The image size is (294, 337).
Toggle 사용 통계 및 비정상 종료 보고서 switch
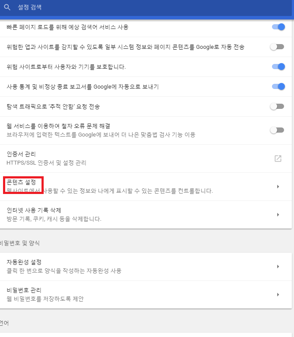278,86
